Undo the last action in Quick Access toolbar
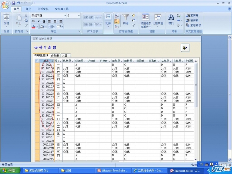The height and width of the screenshot is (174, 232). [19, 3]
